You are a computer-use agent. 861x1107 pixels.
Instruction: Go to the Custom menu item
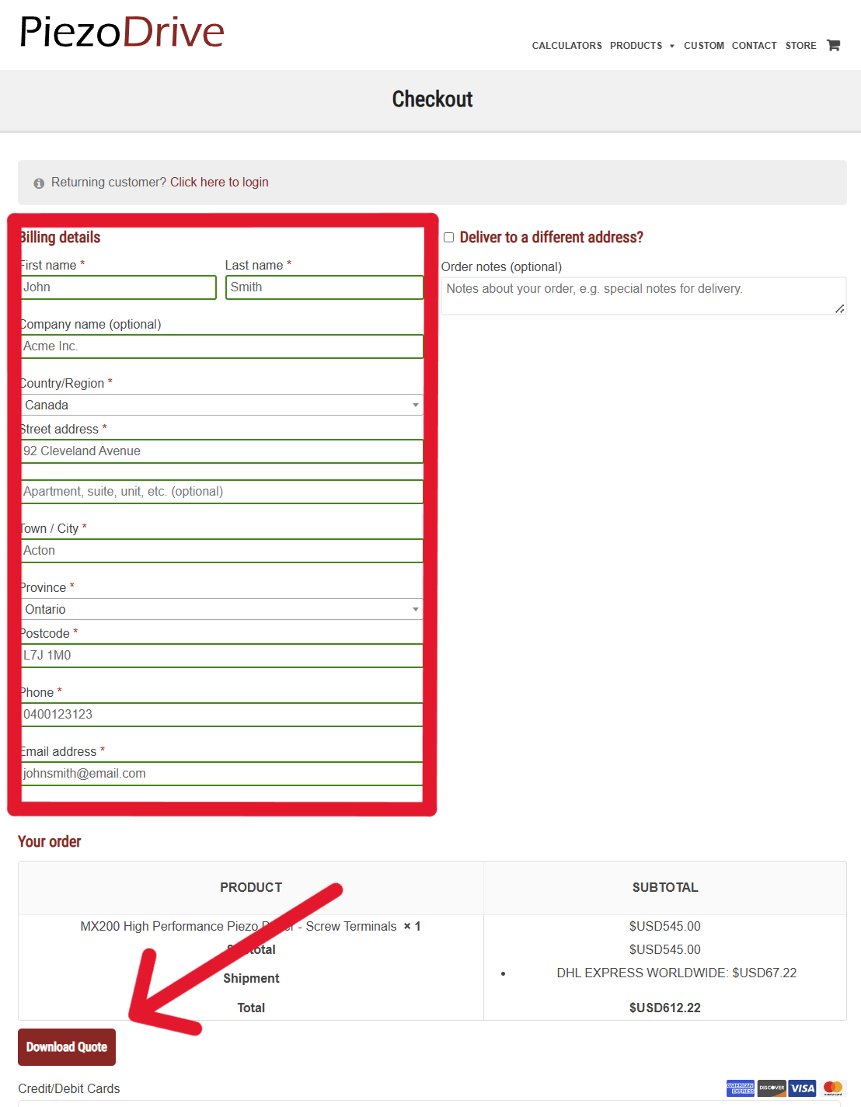704,46
